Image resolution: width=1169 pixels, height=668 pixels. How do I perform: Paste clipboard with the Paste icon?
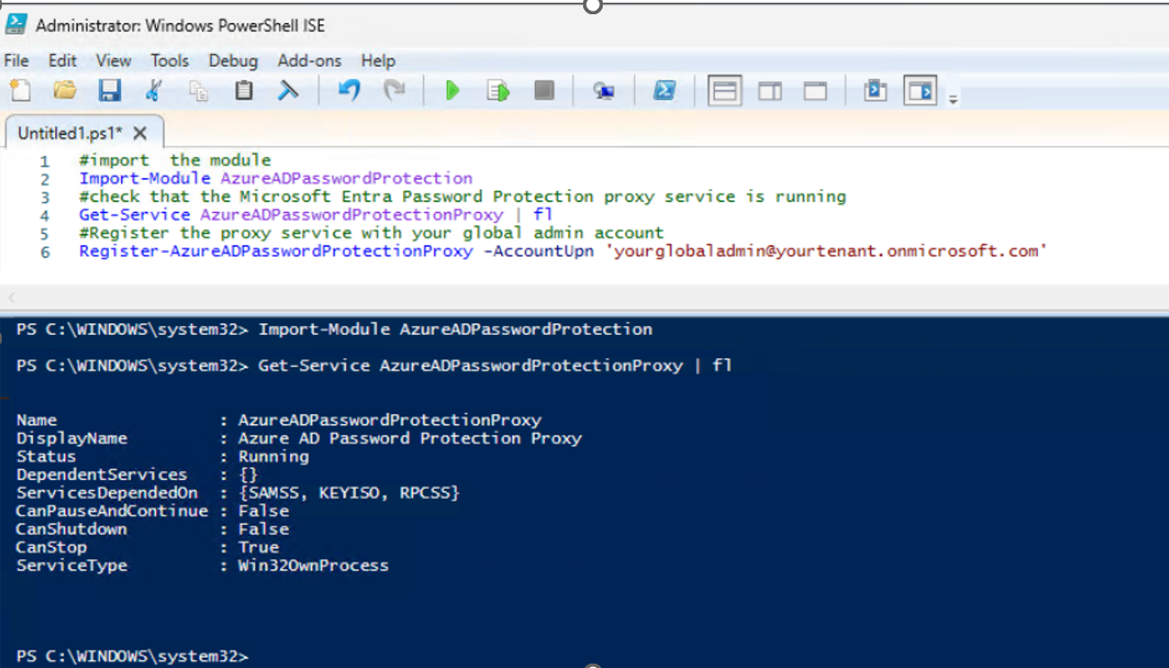click(x=243, y=90)
